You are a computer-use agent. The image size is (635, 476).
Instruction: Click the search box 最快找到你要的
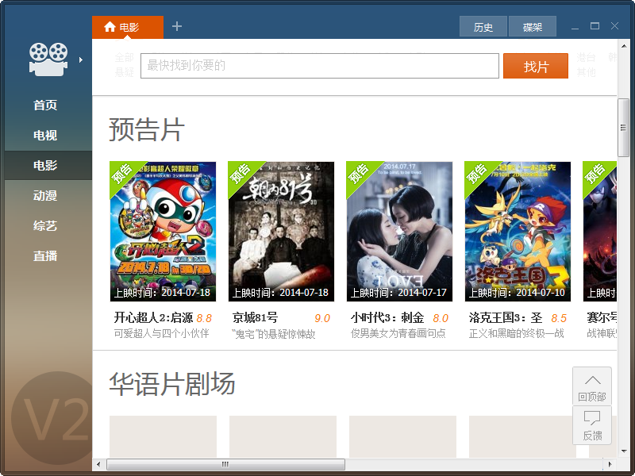point(320,66)
